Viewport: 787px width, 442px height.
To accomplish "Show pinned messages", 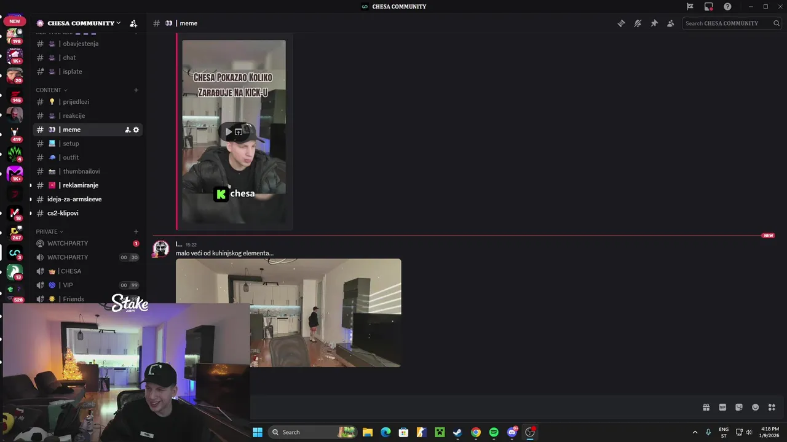I will coord(654,23).
